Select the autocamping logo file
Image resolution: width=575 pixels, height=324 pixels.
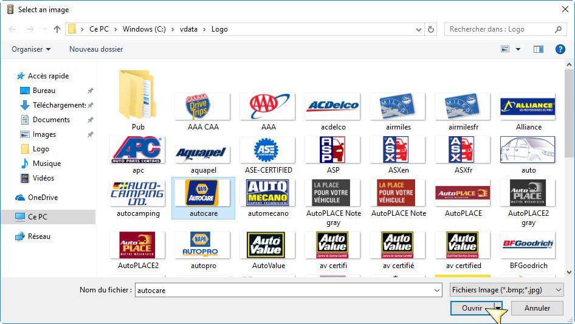[138, 193]
